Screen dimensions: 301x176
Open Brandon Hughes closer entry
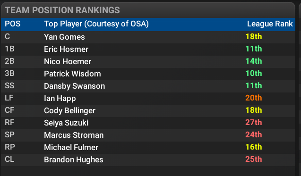(74, 159)
